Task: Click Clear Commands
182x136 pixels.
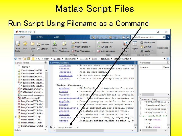Action: click(106, 51)
